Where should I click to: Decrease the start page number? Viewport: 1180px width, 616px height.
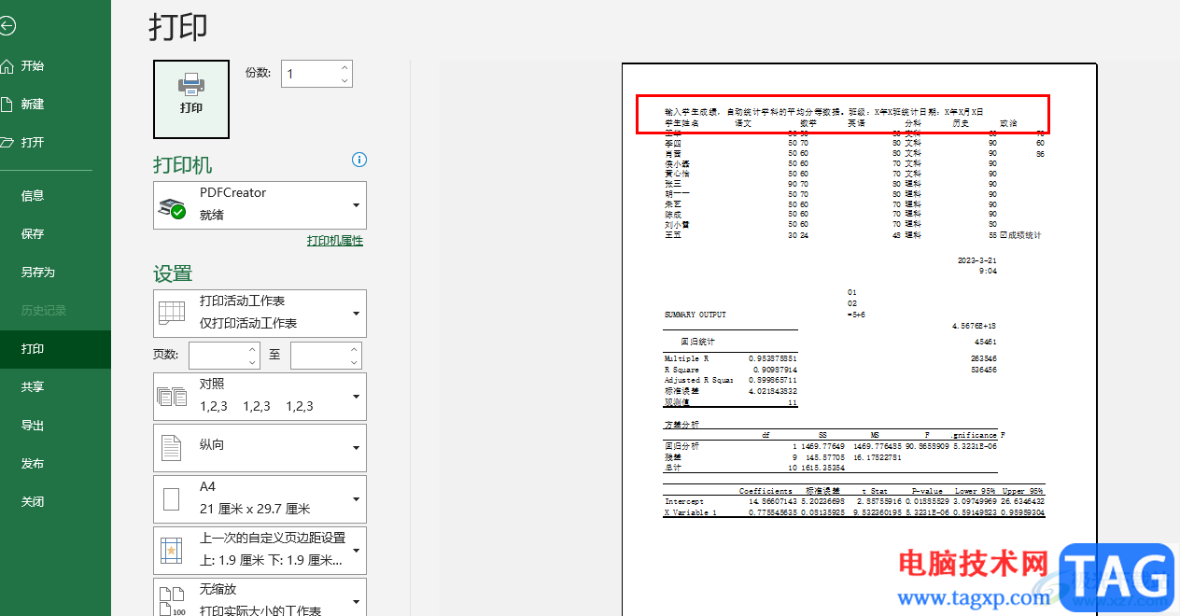point(252,362)
